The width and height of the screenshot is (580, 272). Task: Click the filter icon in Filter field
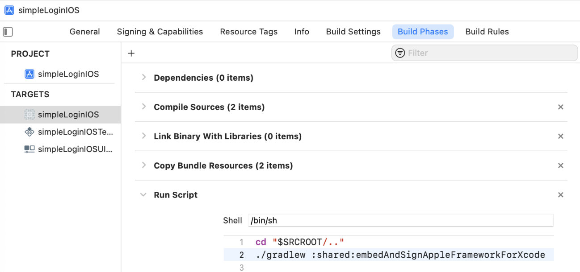[x=400, y=53]
